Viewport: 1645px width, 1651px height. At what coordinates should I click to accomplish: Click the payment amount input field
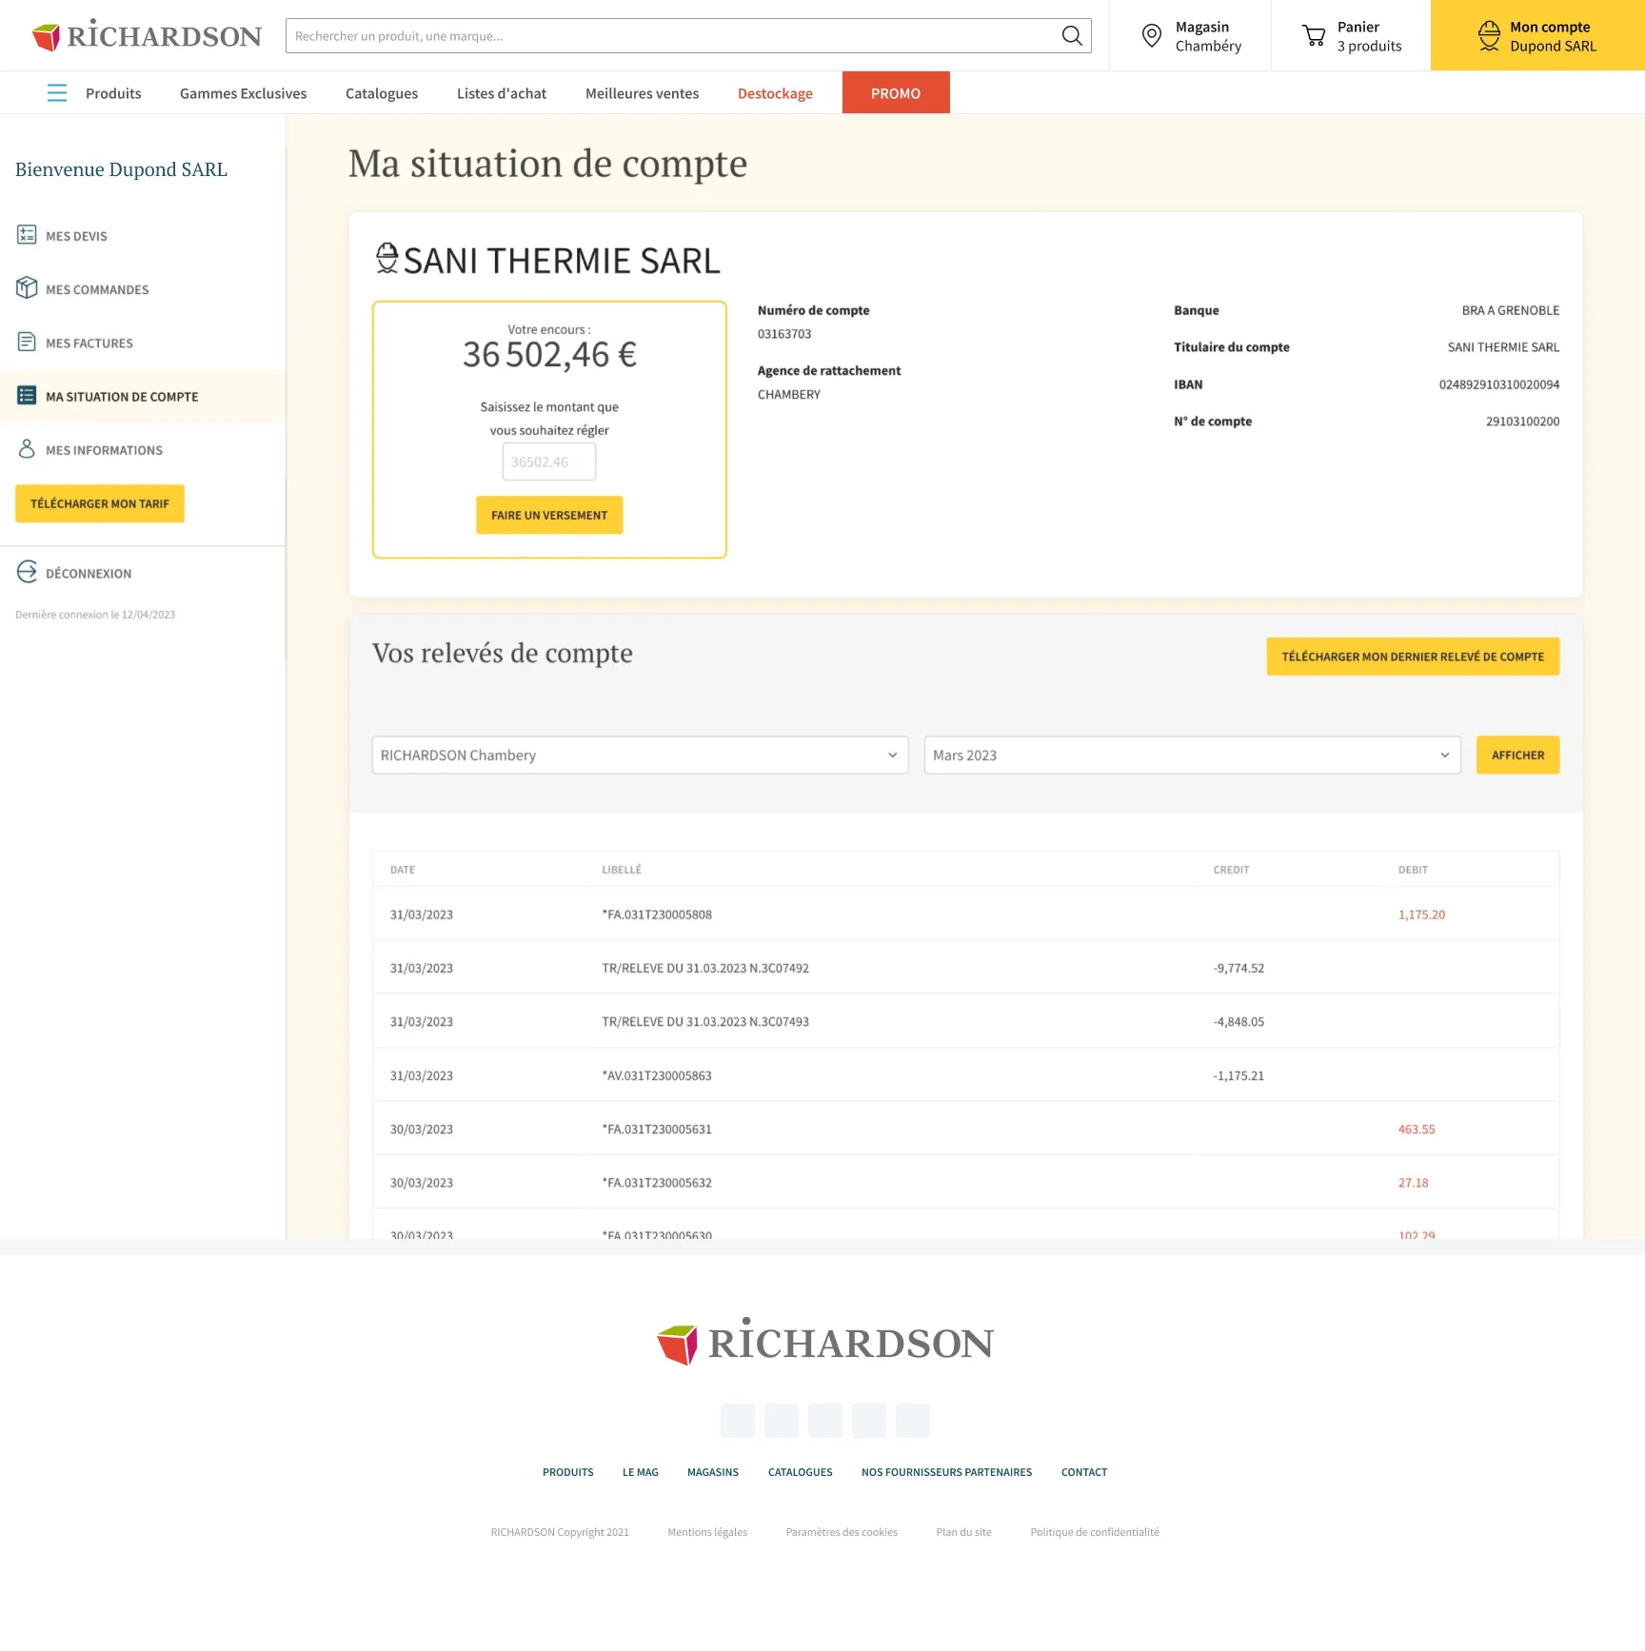click(549, 462)
